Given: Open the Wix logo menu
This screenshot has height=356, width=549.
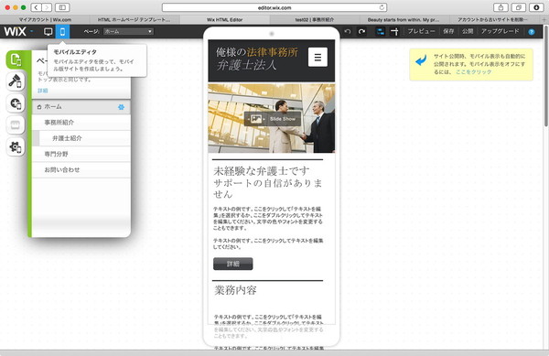Looking at the screenshot, I should tap(18, 31).
